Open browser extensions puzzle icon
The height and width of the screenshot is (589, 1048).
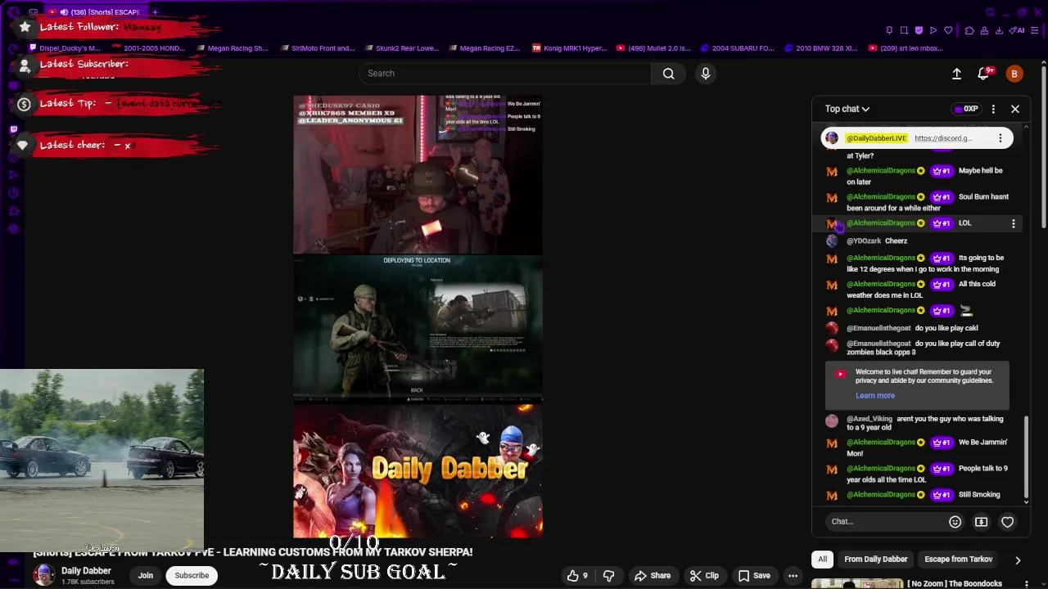click(x=969, y=30)
